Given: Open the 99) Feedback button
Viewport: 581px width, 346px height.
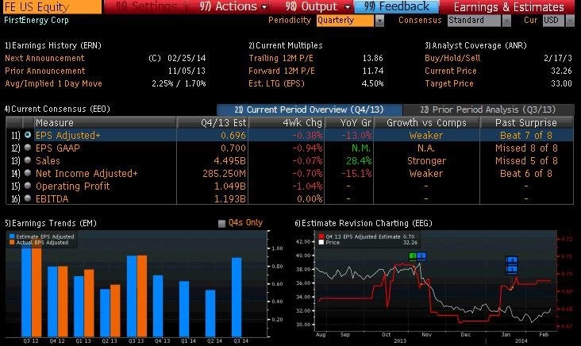Looking at the screenshot, I should point(397,6).
